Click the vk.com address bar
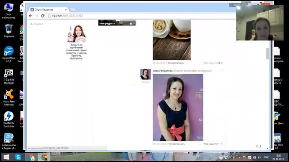The image size is (289, 162). coord(141,16)
